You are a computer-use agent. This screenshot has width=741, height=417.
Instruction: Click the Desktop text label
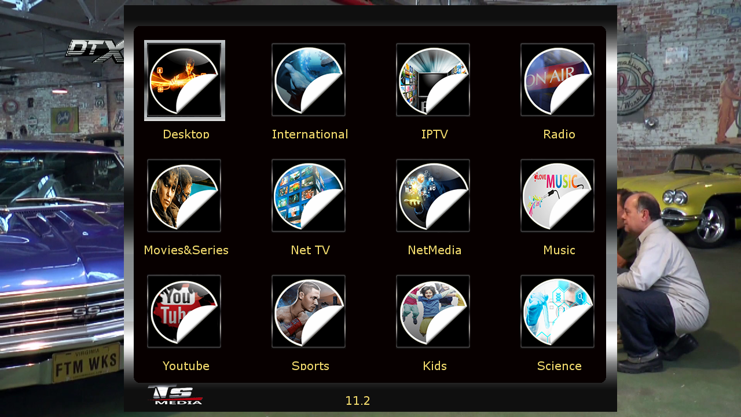pos(186,134)
